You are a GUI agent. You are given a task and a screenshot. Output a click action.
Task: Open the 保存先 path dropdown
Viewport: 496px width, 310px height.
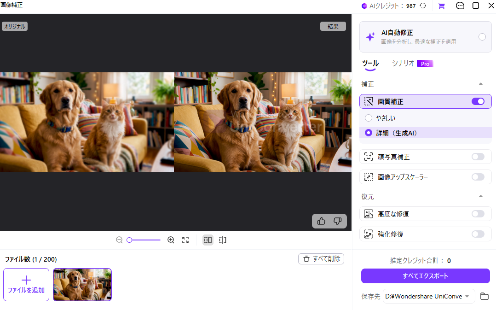(x=429, y=296)
